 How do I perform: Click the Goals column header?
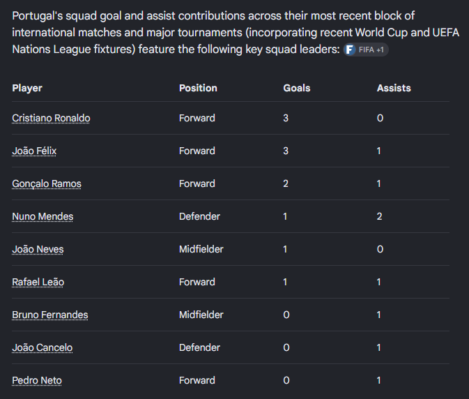pyautogui.click(x=297, y=88)
